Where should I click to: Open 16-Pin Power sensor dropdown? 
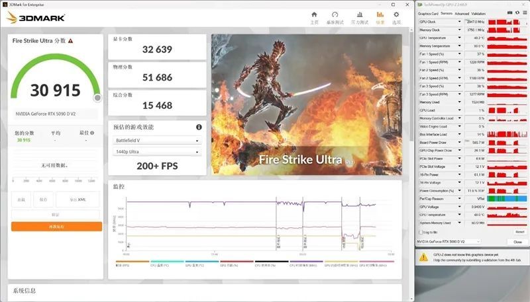(459, 174)
